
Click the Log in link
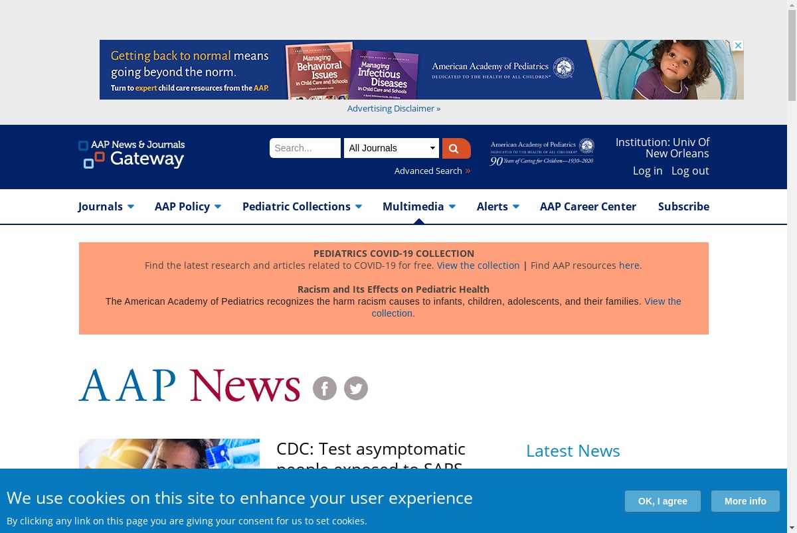click(648, 171)
